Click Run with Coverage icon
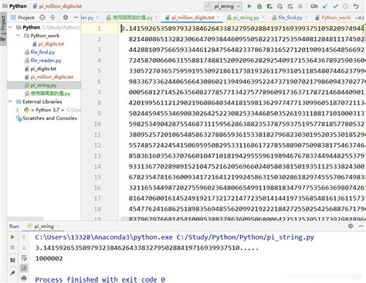The width and height of the screenshot is (366, 283). 269,6
